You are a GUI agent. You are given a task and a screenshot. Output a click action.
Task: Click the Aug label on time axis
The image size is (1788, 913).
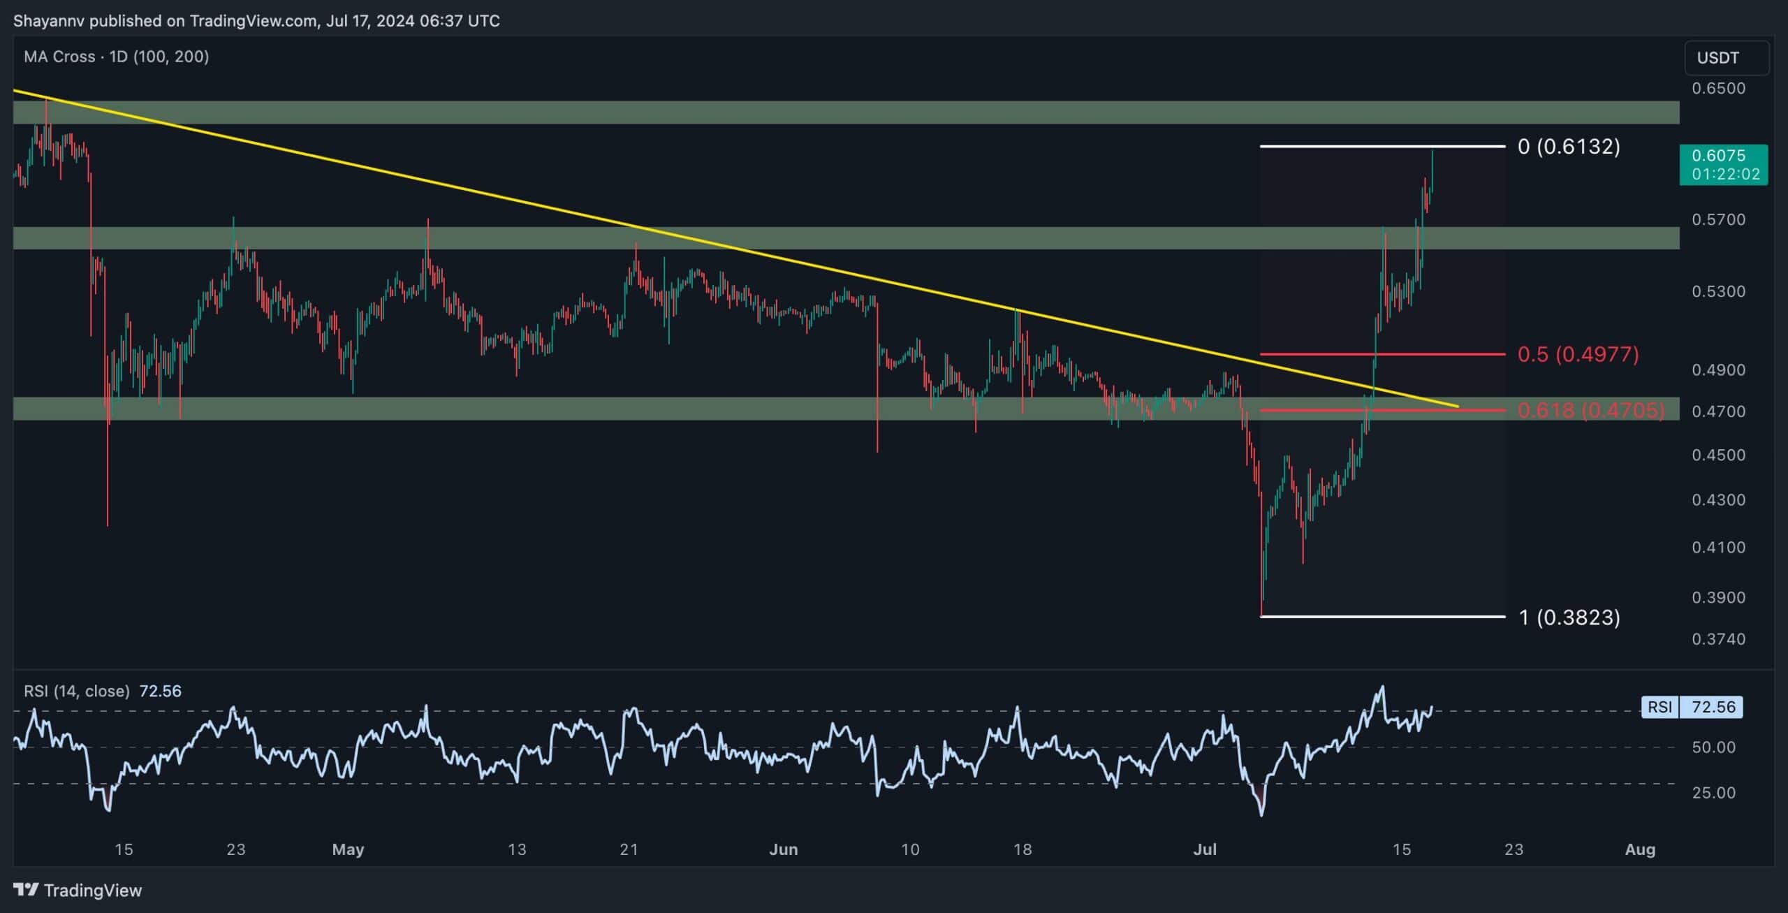[x=1640, y=849]
